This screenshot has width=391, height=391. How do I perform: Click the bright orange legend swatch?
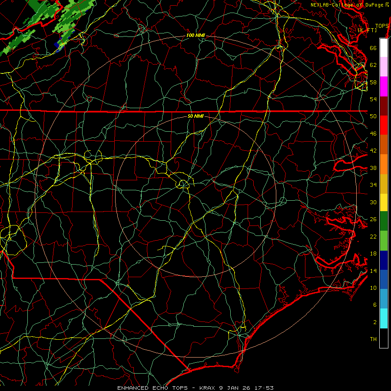(x=384, y=164)
